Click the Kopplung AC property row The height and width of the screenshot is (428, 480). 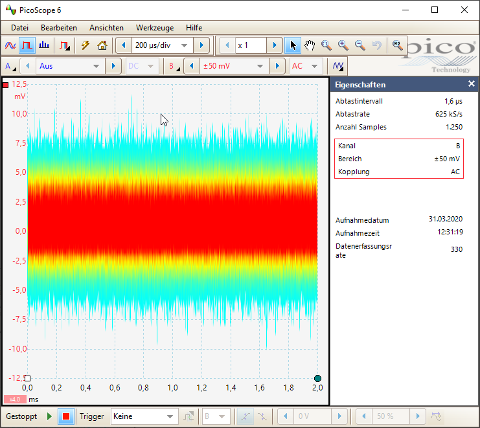coord(399,172)
